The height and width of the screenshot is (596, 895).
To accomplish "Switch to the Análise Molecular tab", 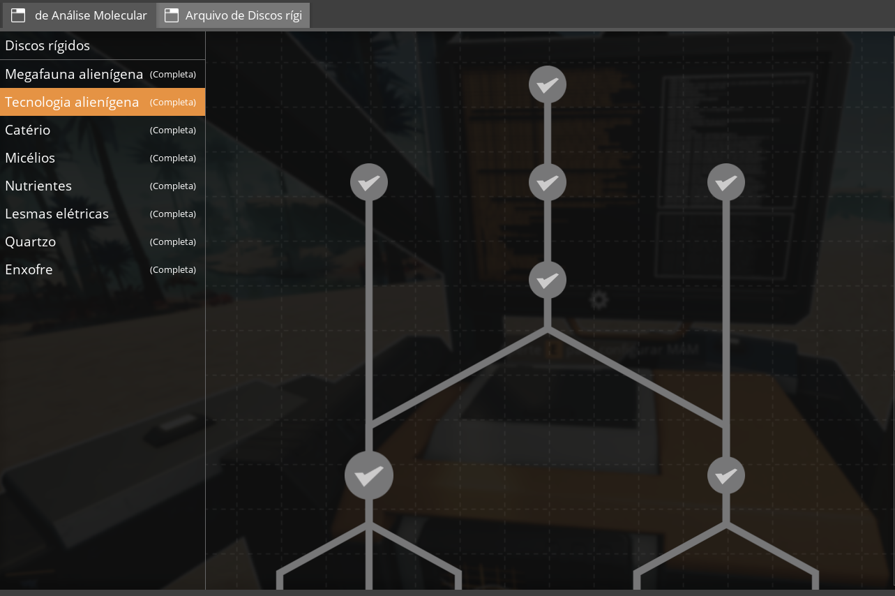I will [79, 15].
